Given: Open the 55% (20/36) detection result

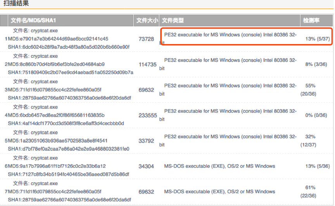Looking at the screenshot, I should tap(309, 90).
